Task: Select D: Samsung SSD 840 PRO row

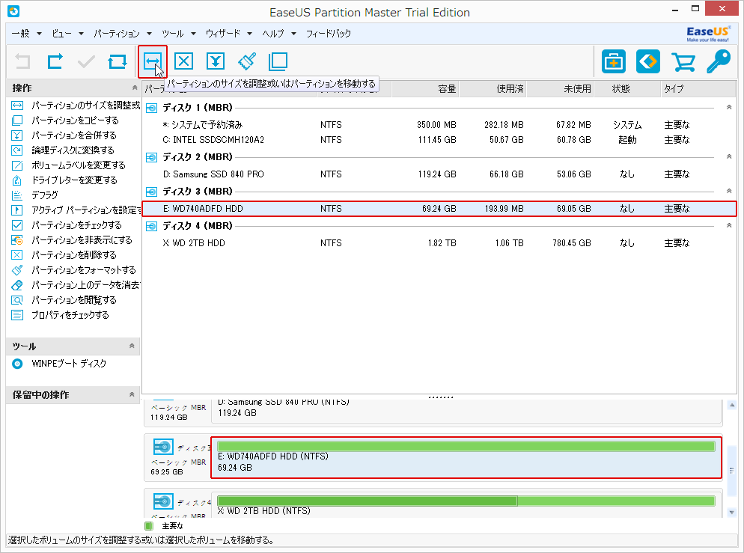Action: point(439,174)
